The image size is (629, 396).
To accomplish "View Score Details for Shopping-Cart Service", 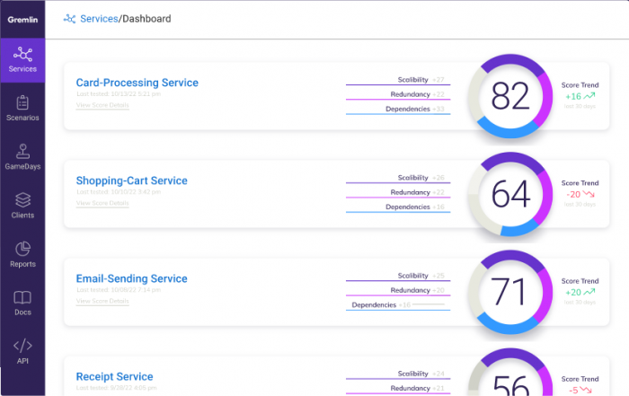I will (102, 203).
